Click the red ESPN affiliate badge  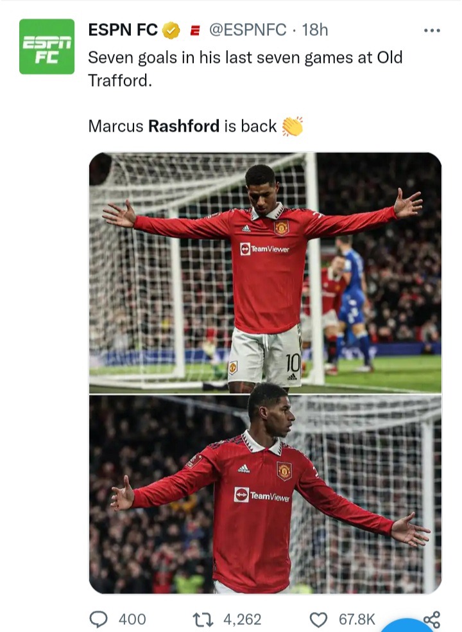[195, 31]
